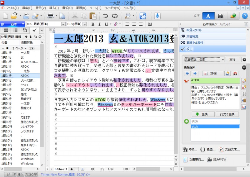
Task: Toggle カナ input mode in status bar
Action: (x=8, y=175)
